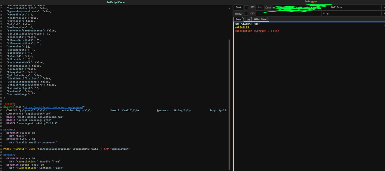The width and height of the screenshot is (385, 171).
Task: Click the "OnlySocks": false line
Action: tap(20, 21)
